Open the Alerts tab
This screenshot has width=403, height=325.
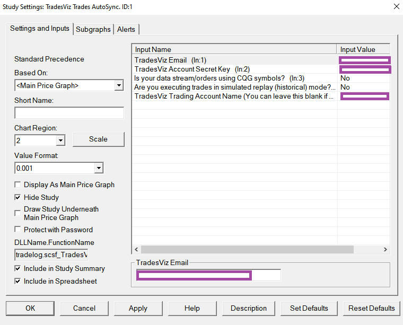point(126,29)
